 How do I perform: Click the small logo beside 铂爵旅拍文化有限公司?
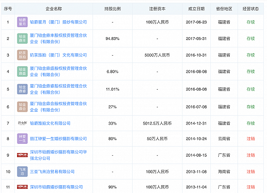click(22, 123)
